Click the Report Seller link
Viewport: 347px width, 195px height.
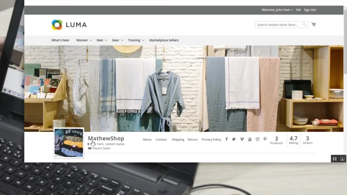pyautogui.click(x=101, y=148)
